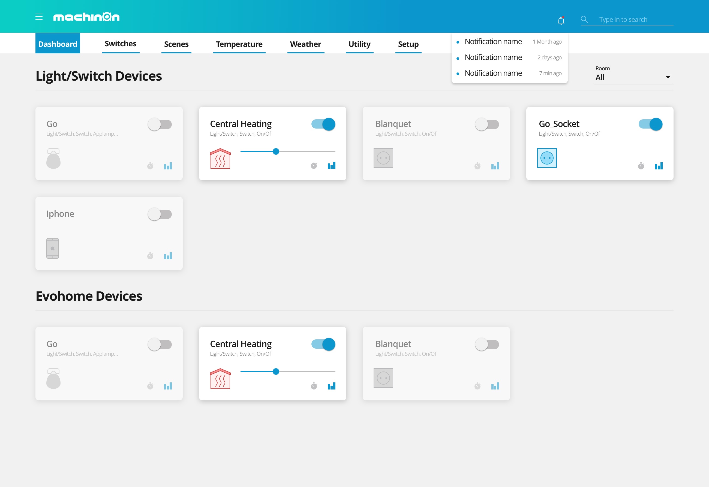Toggle Blanquet switch in Light/Switch Devices

487,124
